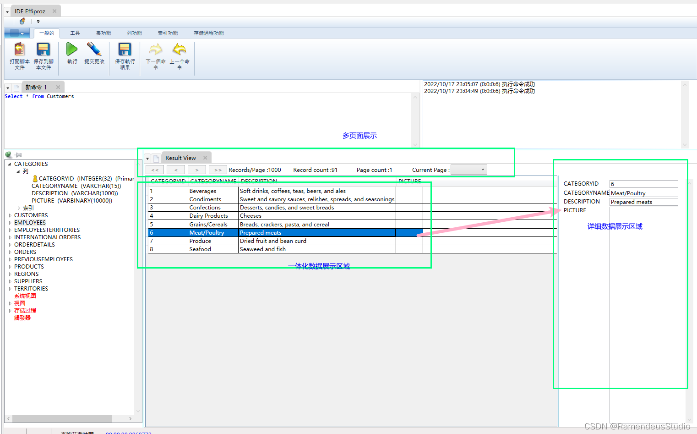
Task: Click 保存執行結果 save results icon
Action: pos(125,56)
